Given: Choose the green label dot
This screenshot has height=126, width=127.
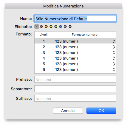Looking at the screenshot, I should tap(56, 27).
